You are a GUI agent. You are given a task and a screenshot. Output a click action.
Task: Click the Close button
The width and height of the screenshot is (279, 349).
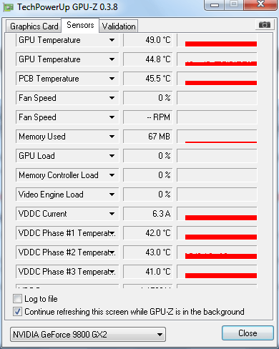[248, 333]
